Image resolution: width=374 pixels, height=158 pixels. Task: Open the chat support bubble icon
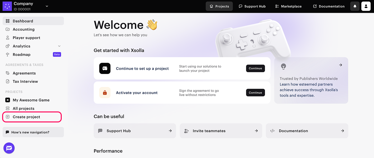(x=9, y=148)
